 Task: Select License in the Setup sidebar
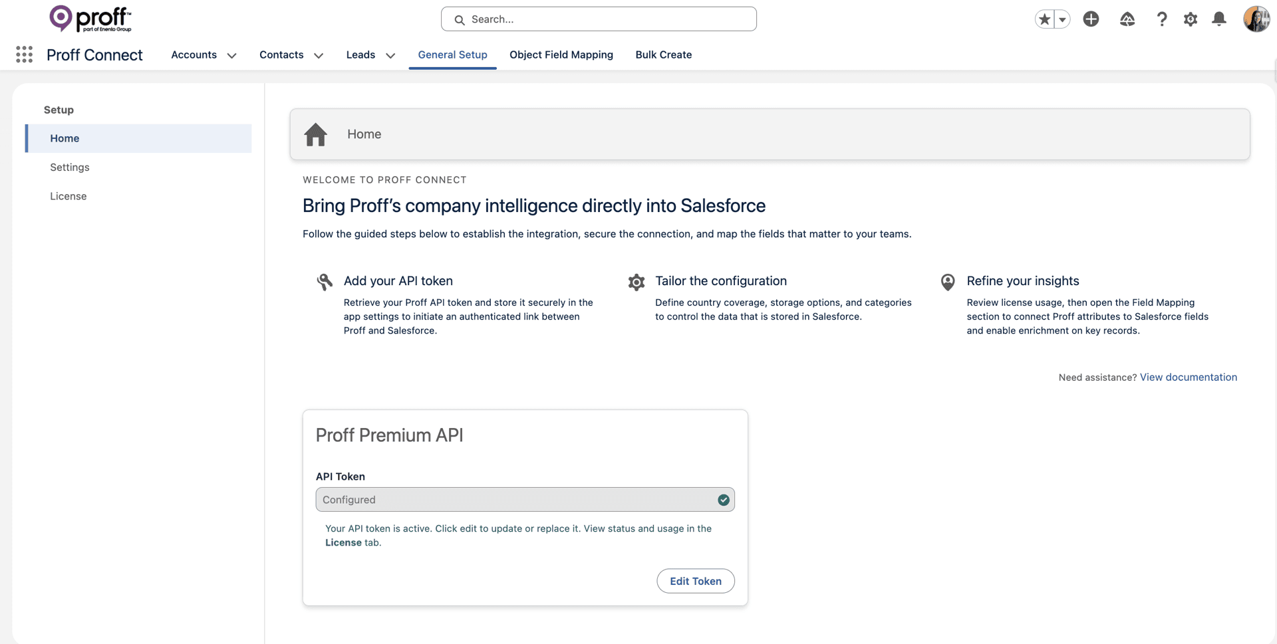point(68,196)
